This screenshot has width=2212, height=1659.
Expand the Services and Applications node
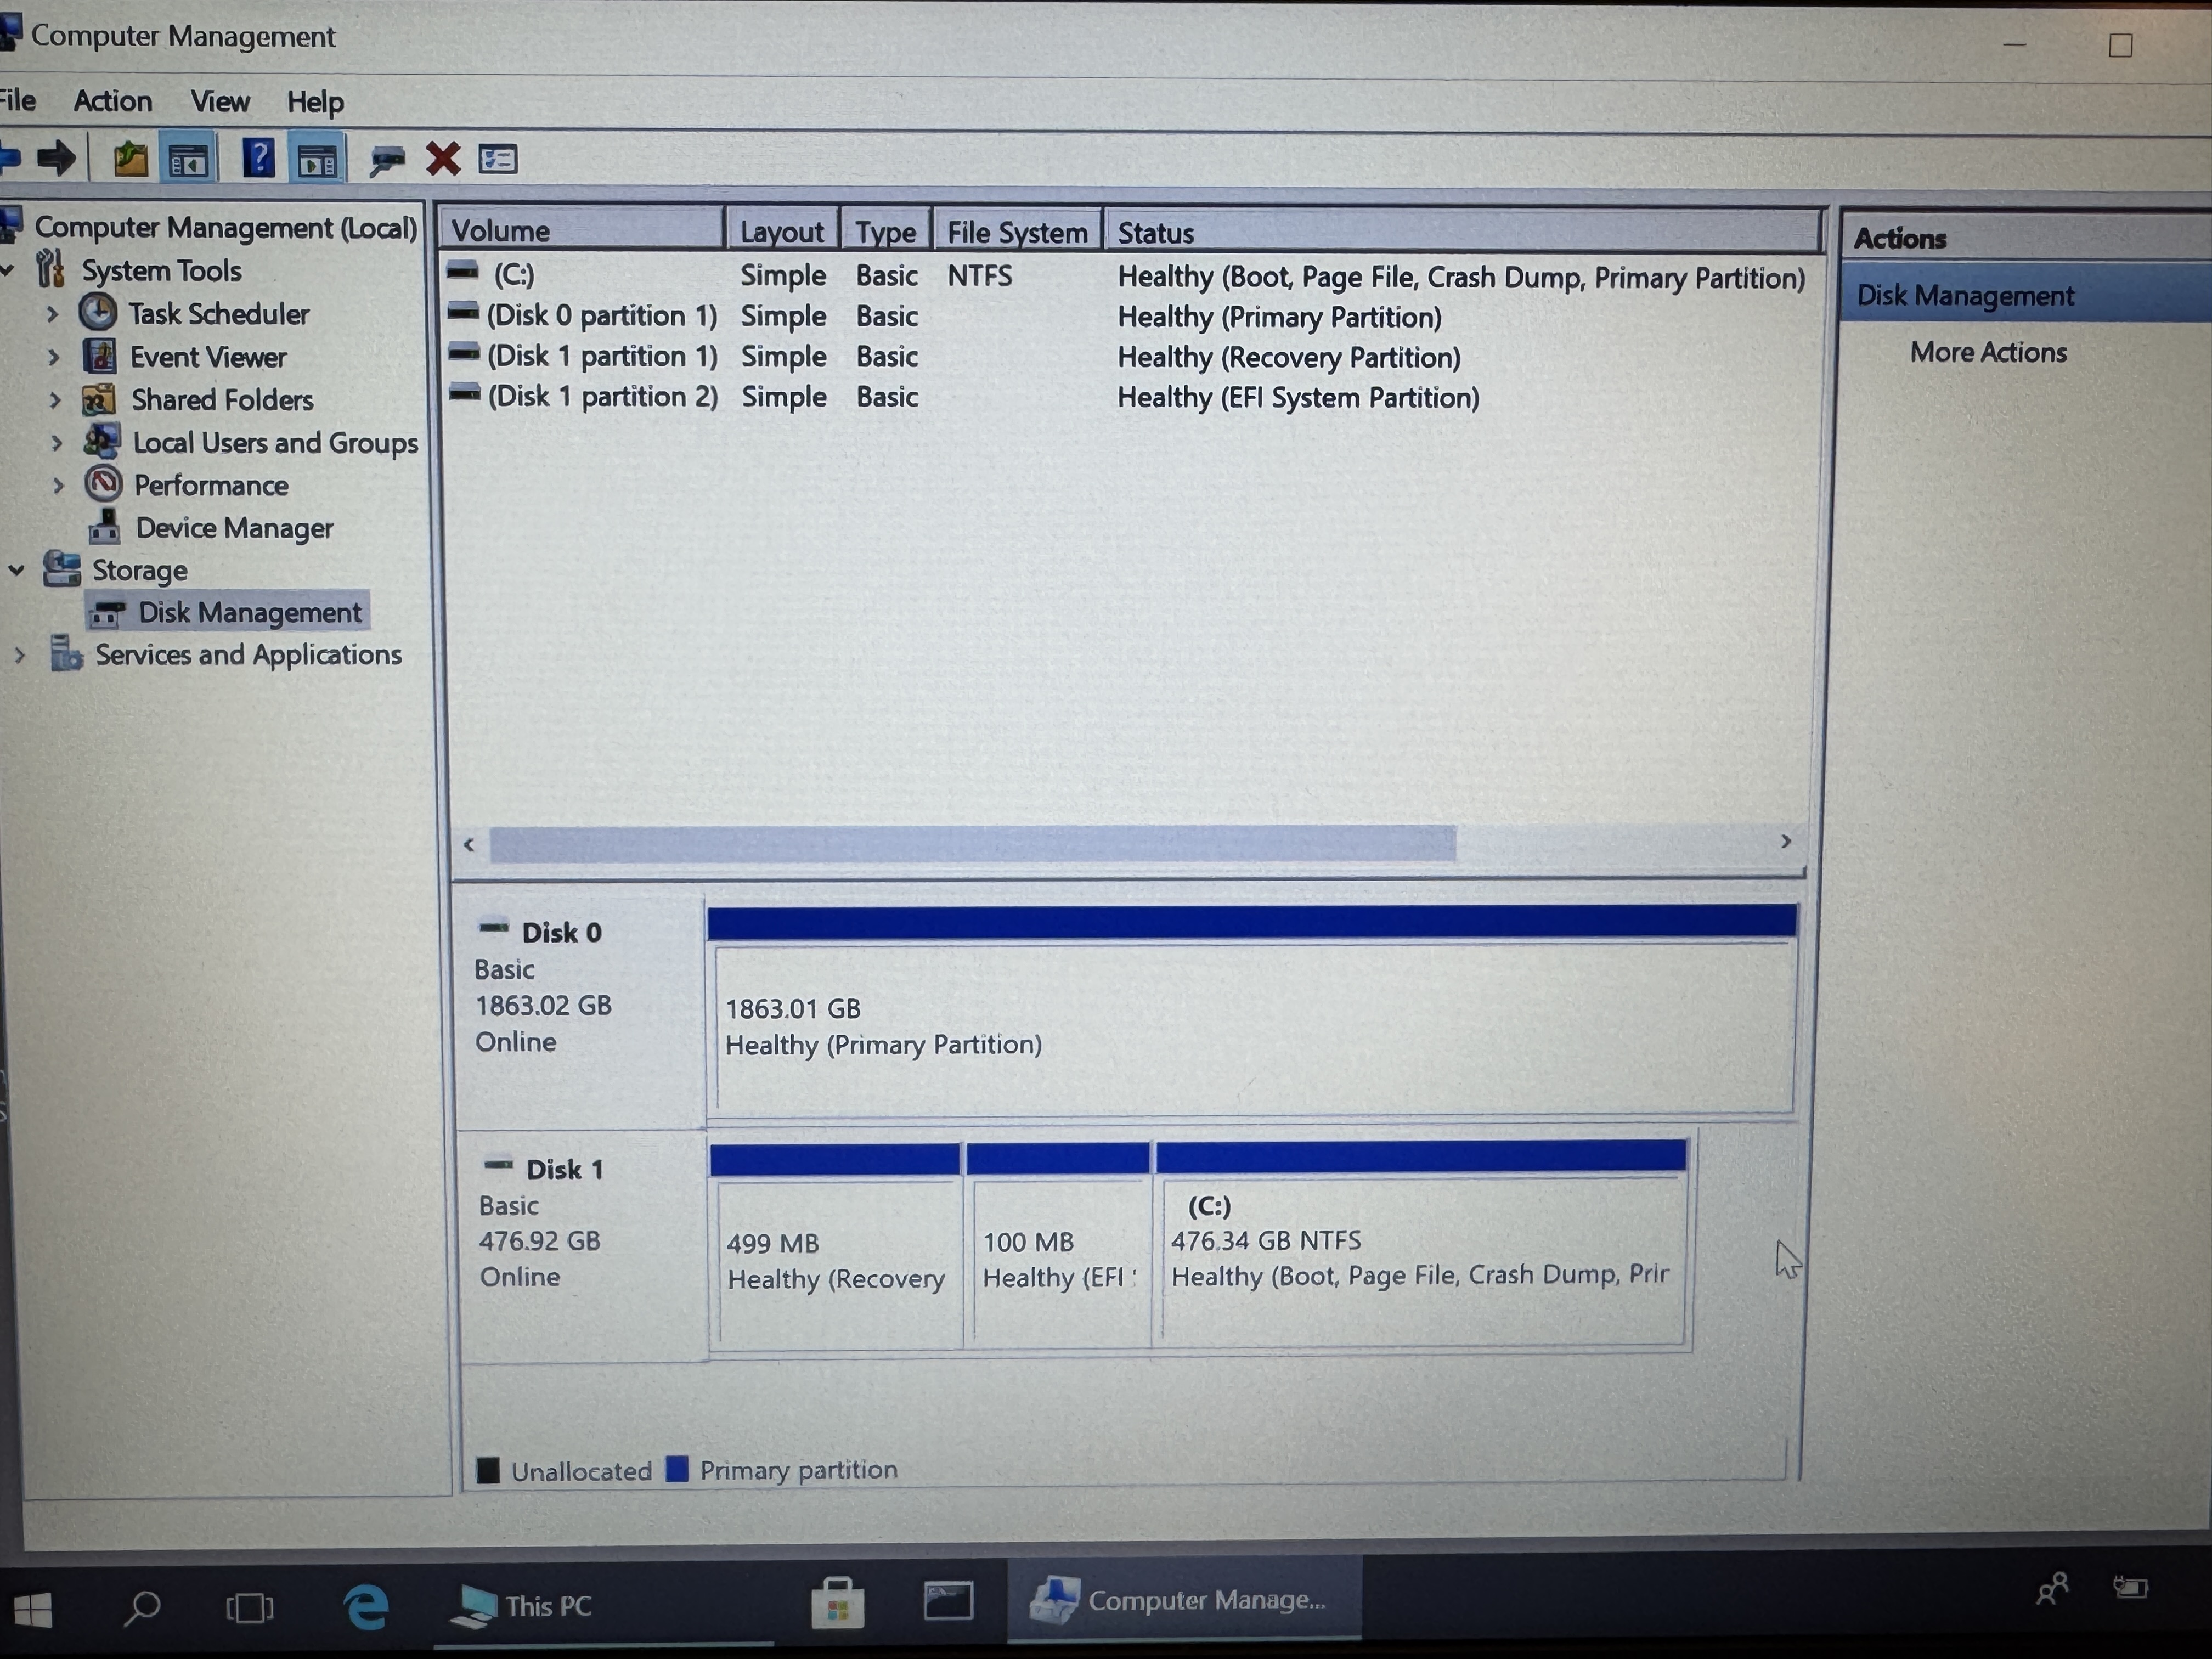tap(19, 656)
